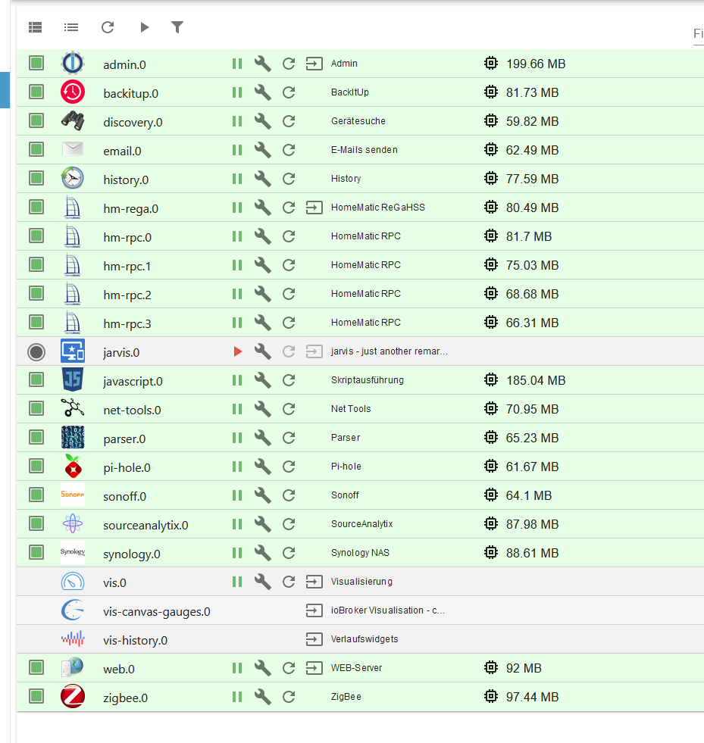This screenshot has width=704, height=743.
Task: Open the vis.0 Visualisierung link icon
Action: pyautogui.click(x=313, y=582)
